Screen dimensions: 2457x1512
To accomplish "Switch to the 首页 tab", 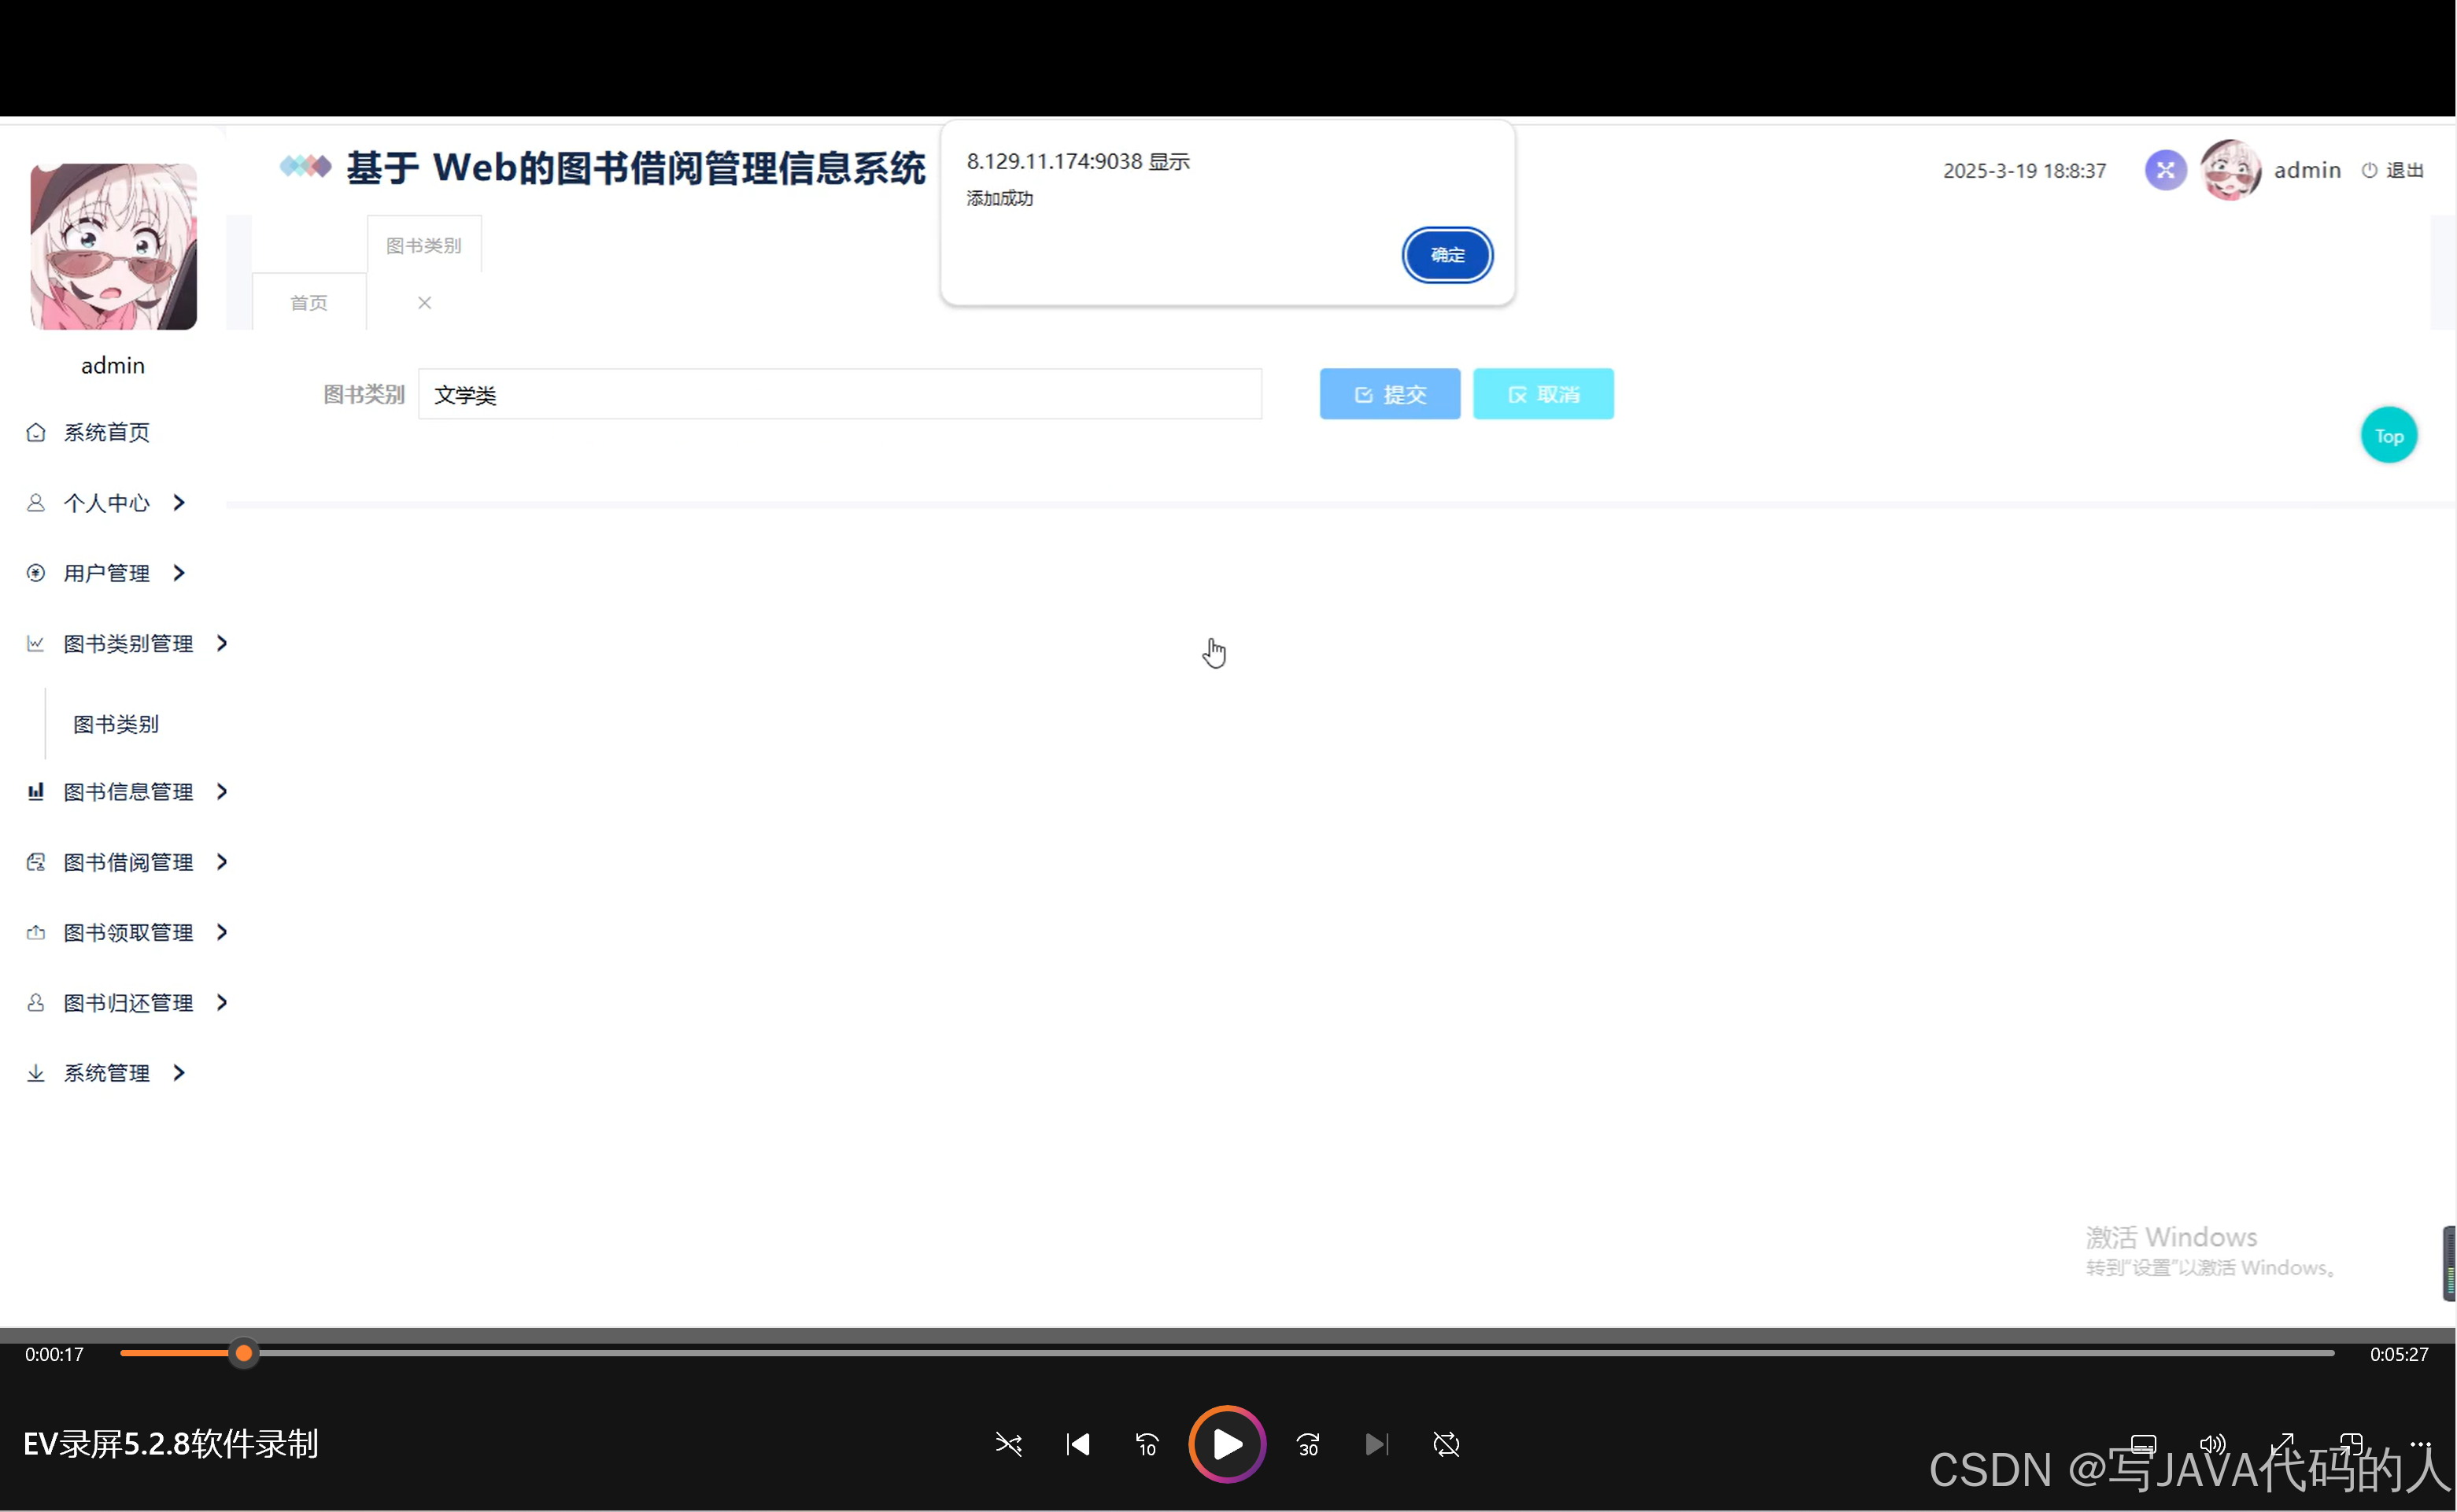I will [309, 302].
